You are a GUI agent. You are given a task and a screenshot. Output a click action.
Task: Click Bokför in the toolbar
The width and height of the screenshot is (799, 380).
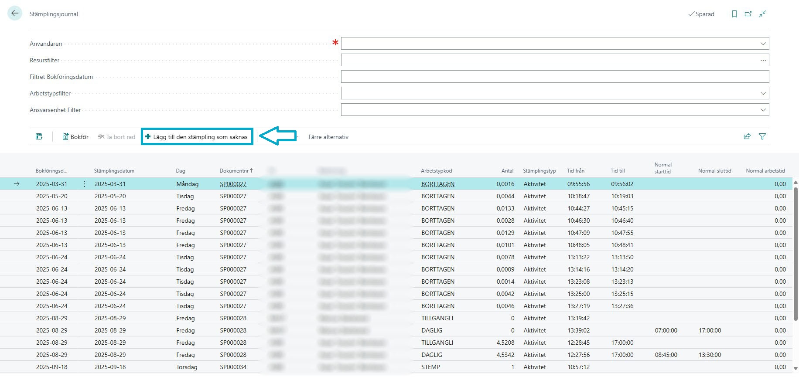pos(75,137)
